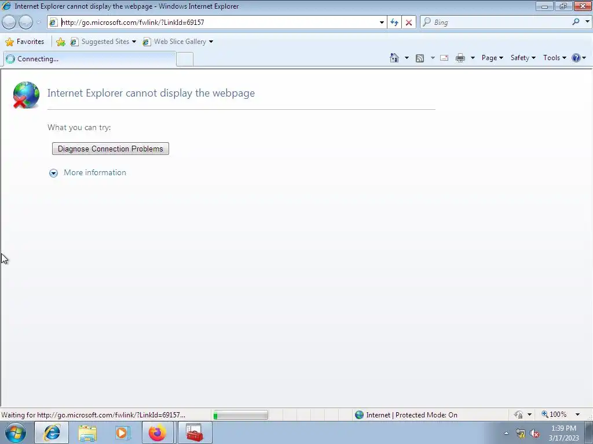Screen dimensions: 593x444
Task: Click the Read Mail icon
Action: tap(444, 58)
